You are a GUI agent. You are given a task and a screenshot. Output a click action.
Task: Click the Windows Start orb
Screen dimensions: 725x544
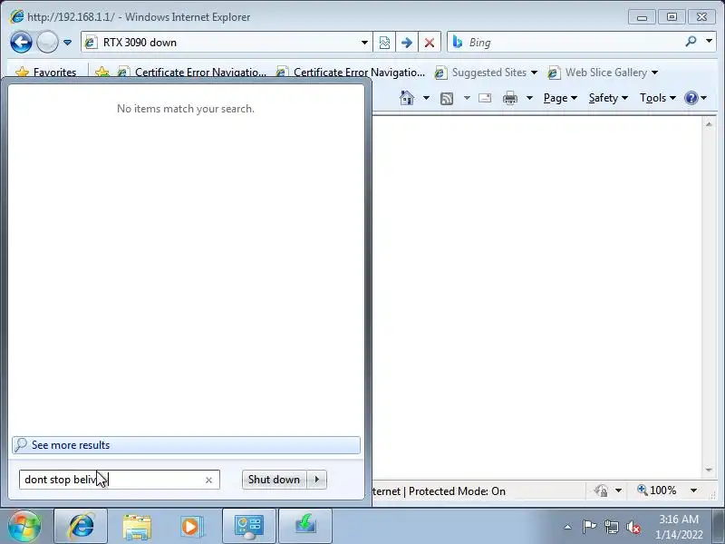coord(24,526)
